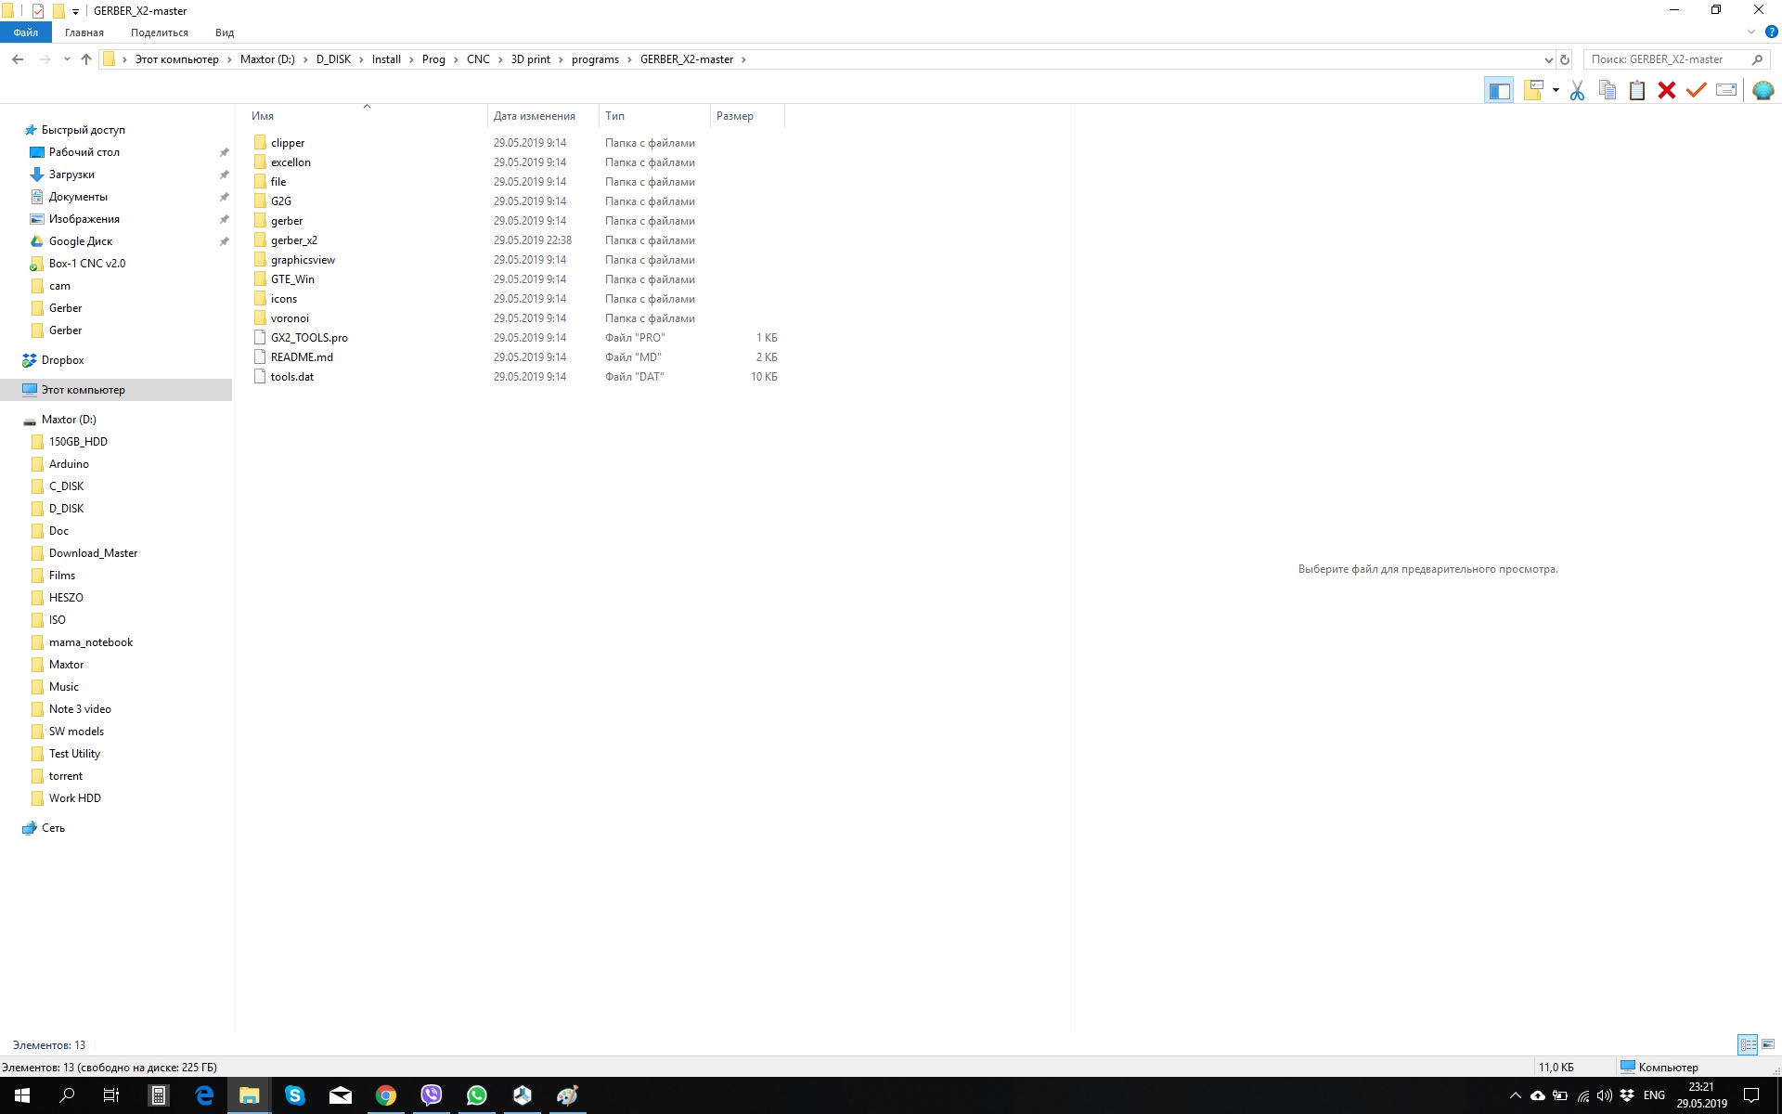Click the refresh icon beside address bar

pyautogui.click(x=1565, y=59)
